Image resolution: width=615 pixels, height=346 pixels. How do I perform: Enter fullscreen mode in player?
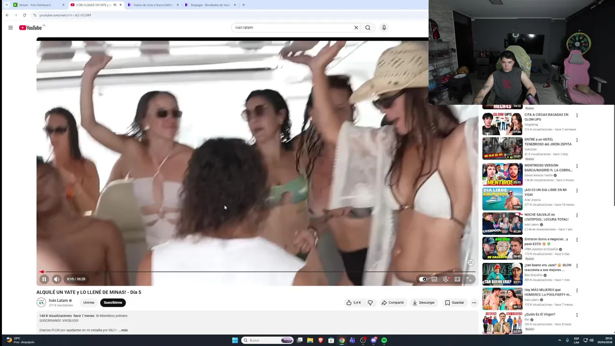pyautogui.click(x=469, y=279)
